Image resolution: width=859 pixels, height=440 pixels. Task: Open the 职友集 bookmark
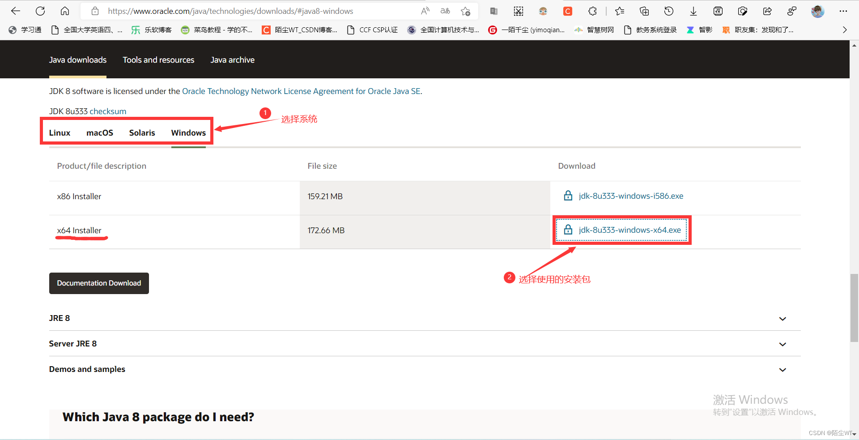coord(758,30)
